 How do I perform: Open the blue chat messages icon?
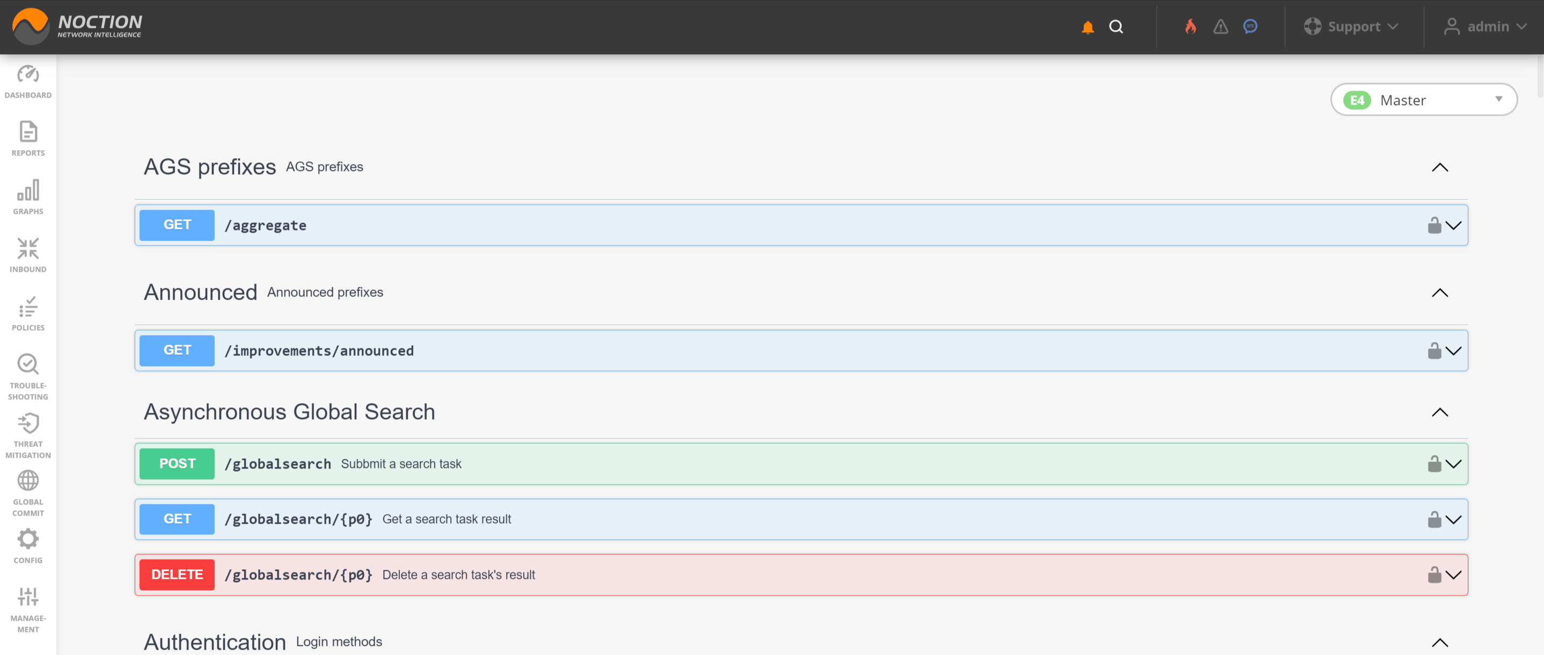(1250, 26)
